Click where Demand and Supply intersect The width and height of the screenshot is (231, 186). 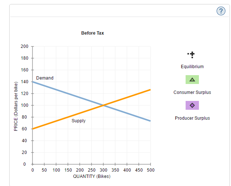(104, 105)
